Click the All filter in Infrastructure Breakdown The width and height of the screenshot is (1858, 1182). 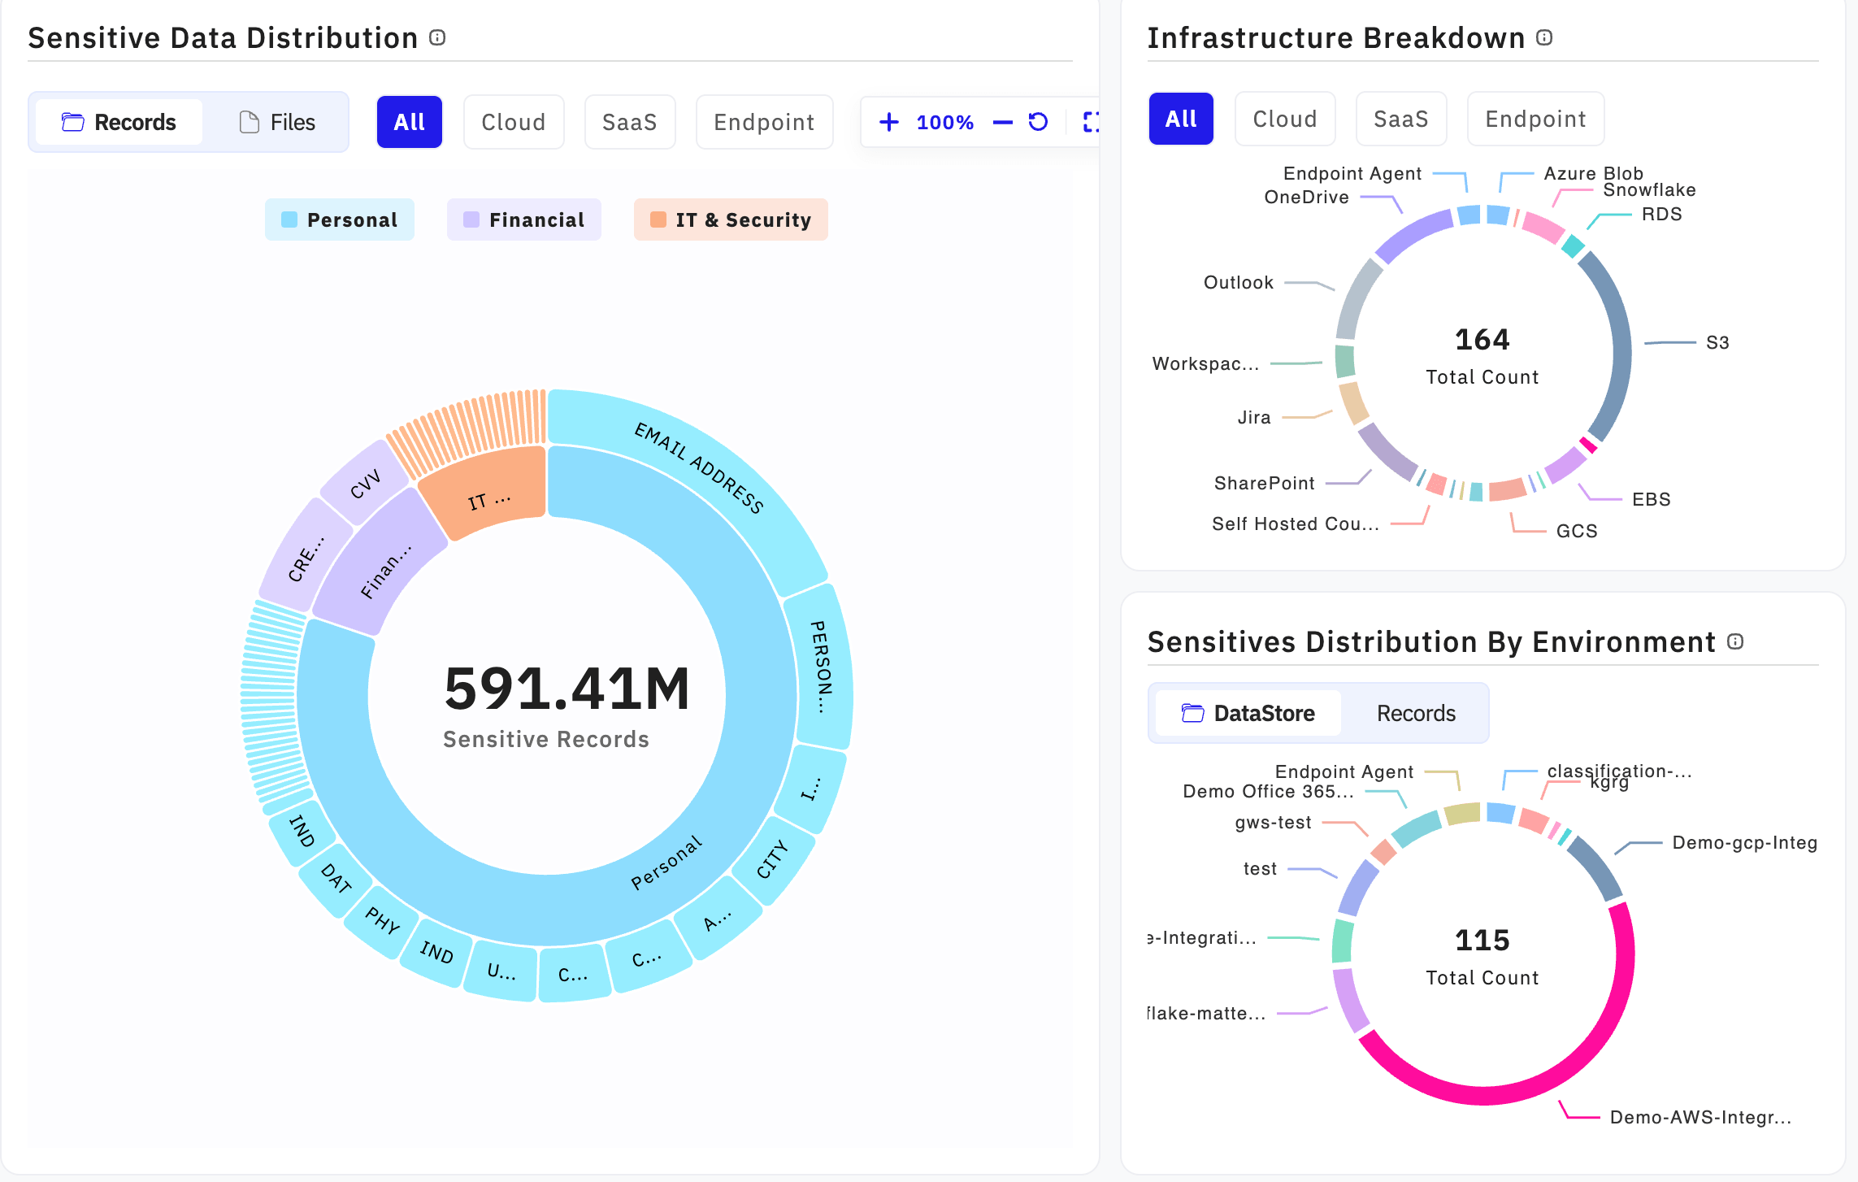click(1180, 119)
